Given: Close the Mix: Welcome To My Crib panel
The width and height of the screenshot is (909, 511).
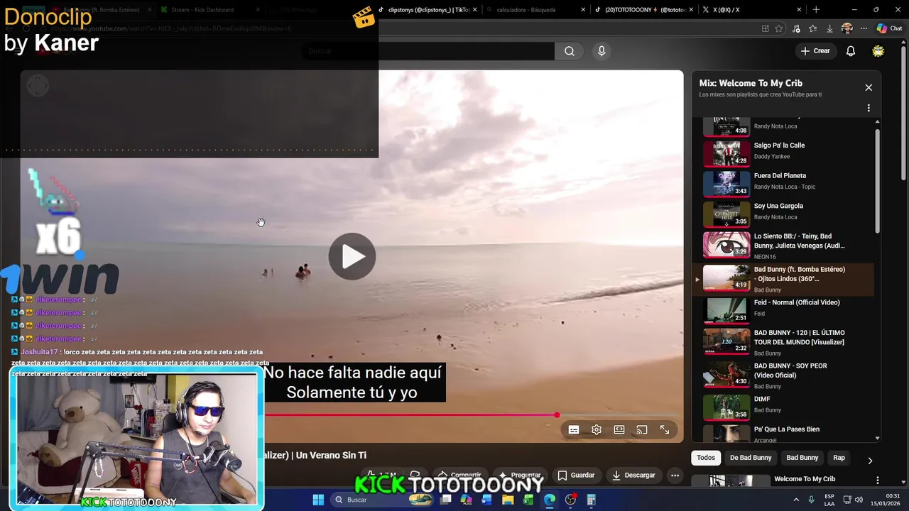Looking at the screenshot, I should click(x=869, y=87).
